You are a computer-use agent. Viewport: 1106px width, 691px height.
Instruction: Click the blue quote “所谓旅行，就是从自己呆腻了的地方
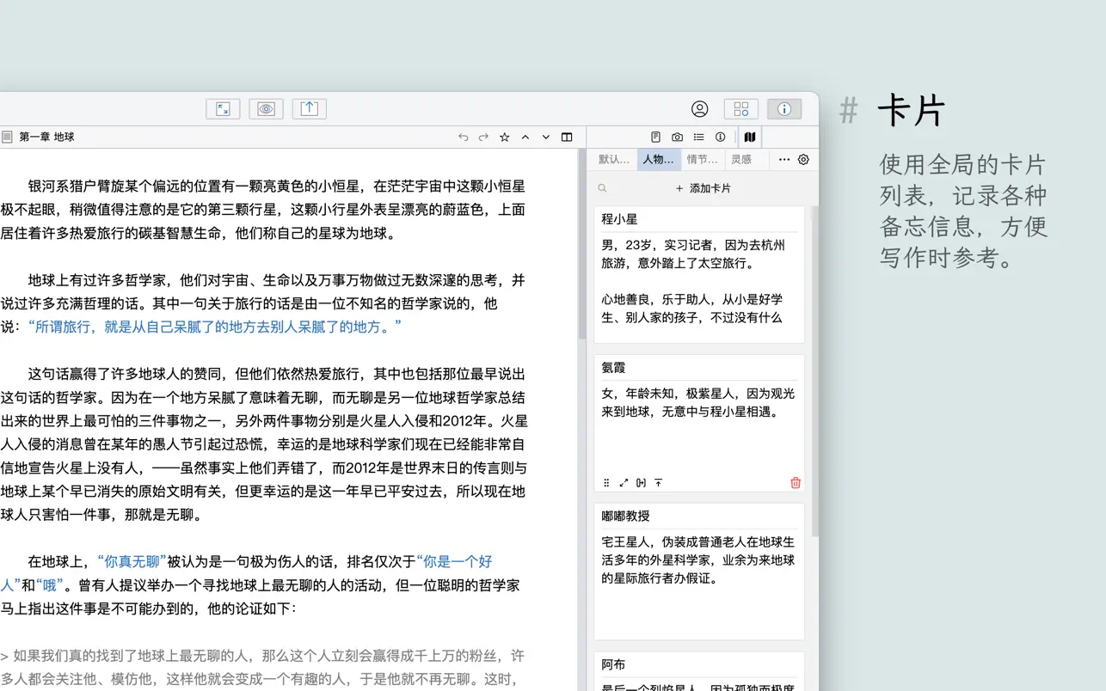(214, 327)
